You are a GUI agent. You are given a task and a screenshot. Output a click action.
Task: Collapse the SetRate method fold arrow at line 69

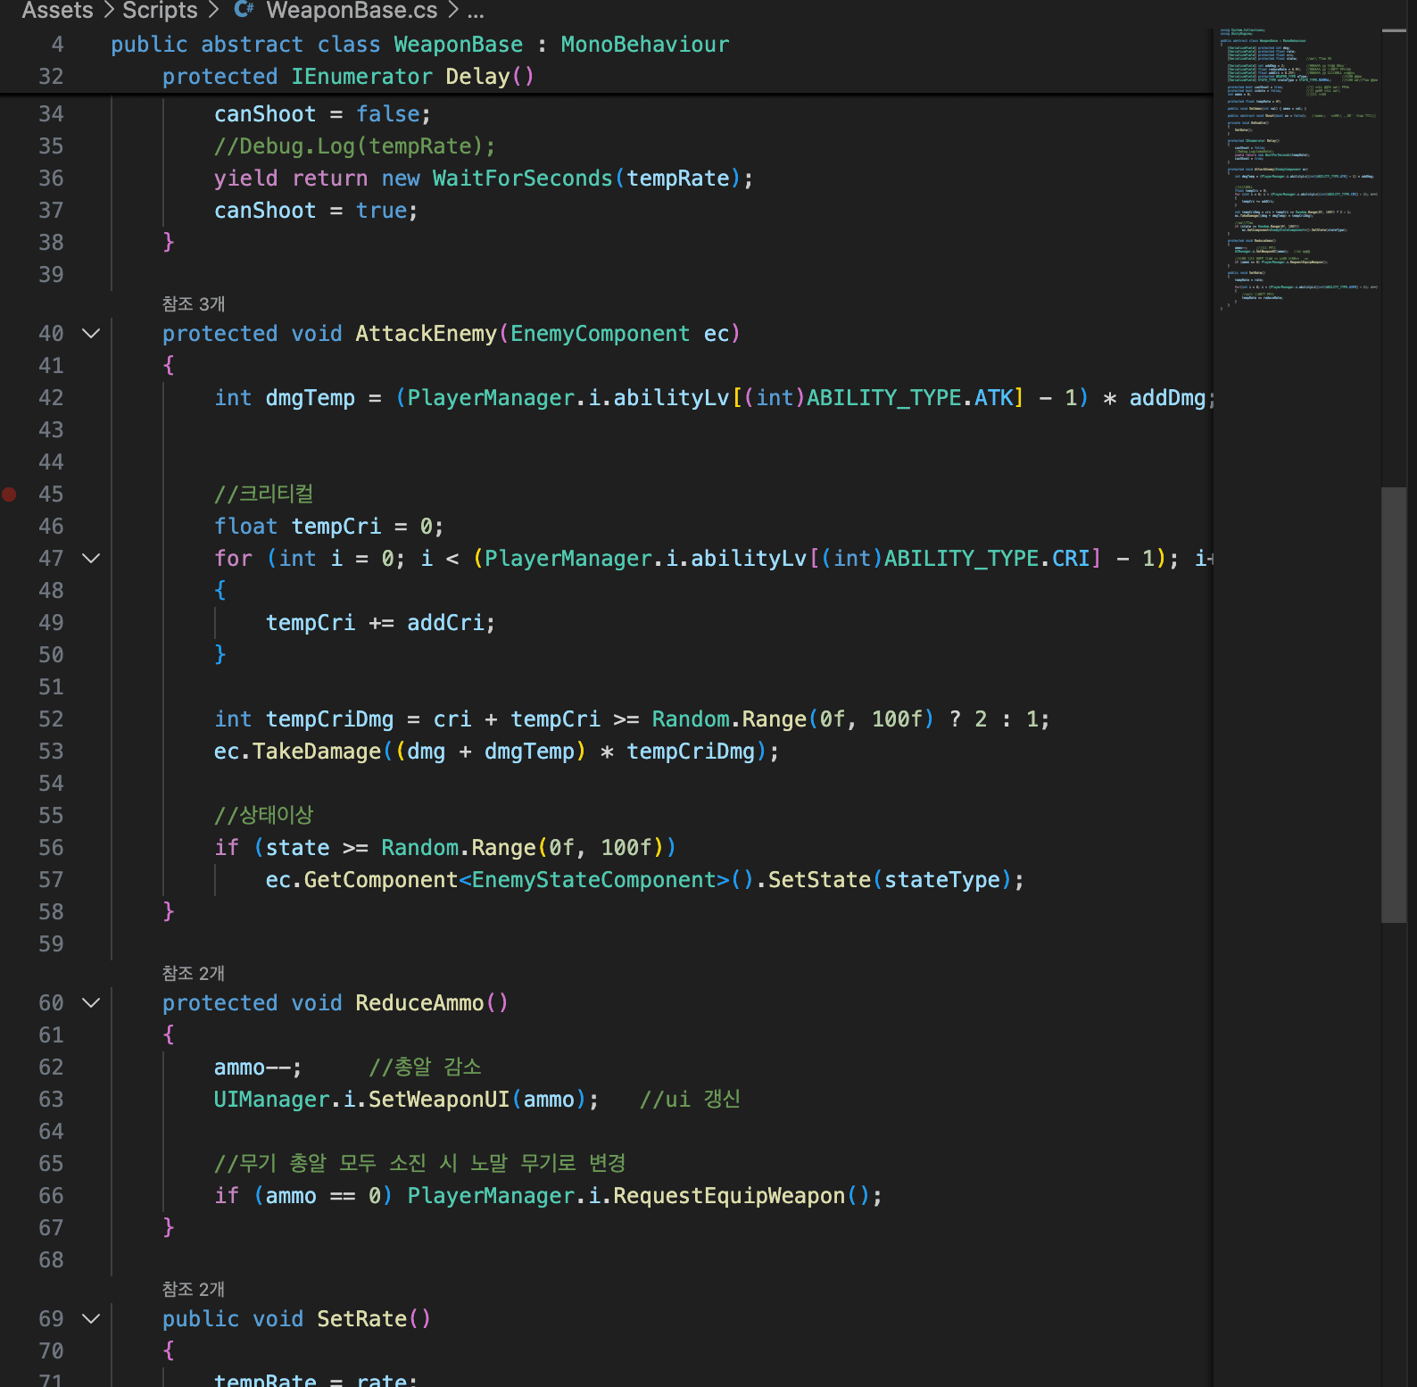[x=91, y=1318]
